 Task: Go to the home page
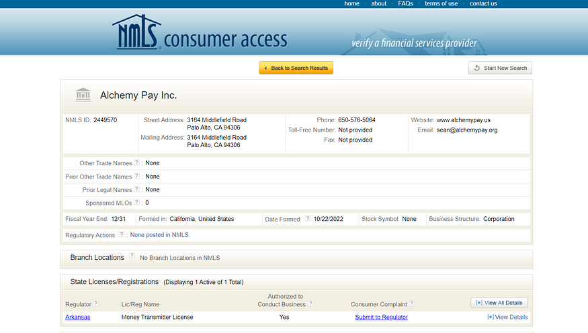(351, 3)
